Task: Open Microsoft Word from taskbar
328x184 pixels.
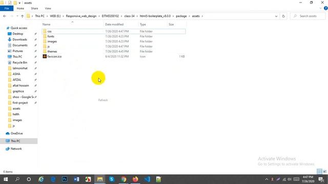Action: click(76, 179)
